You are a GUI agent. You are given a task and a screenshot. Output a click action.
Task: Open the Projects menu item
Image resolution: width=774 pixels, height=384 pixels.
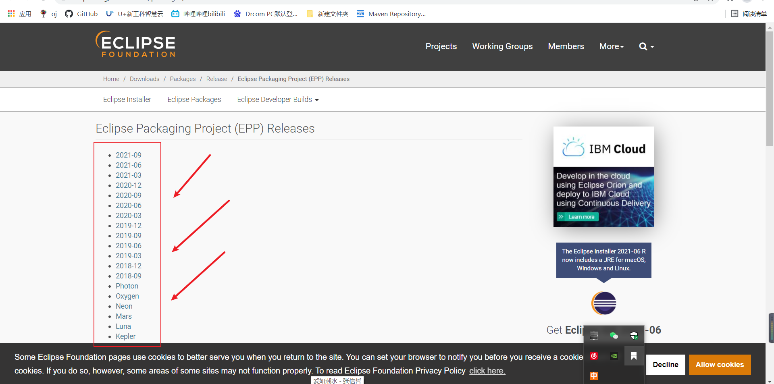coord(441,46)
